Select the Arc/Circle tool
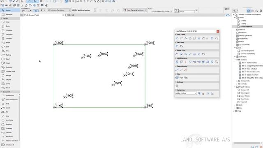The width and height of the screenshot is (263, 148). pos(9,120)
